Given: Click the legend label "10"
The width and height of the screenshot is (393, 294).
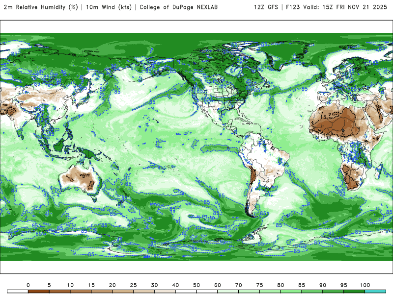Looking at the screenshot, I should click(70, 285).
